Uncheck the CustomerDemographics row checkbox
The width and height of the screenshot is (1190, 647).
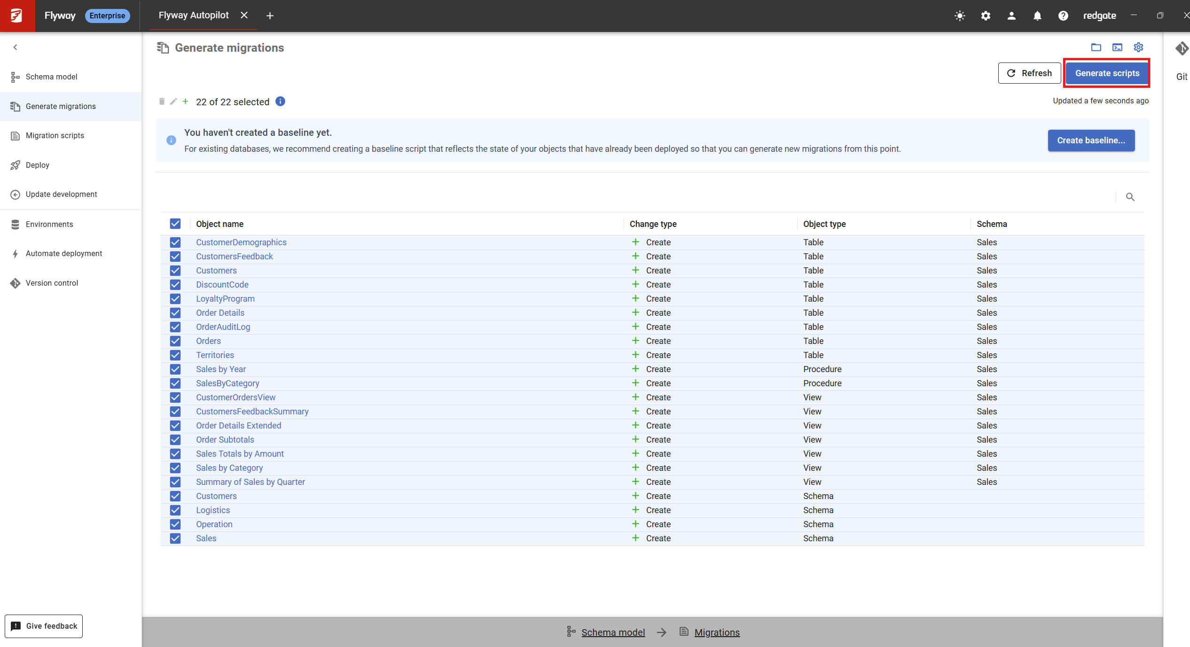(175, 242)
